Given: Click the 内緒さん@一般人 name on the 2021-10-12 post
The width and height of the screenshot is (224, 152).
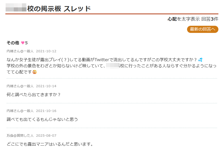Looking at the screenshot, I should click(x=20, y=51).
